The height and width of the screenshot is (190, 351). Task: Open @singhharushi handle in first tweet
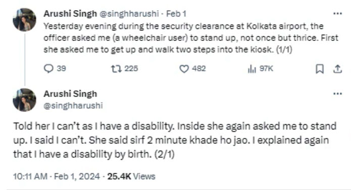(129, 14)
